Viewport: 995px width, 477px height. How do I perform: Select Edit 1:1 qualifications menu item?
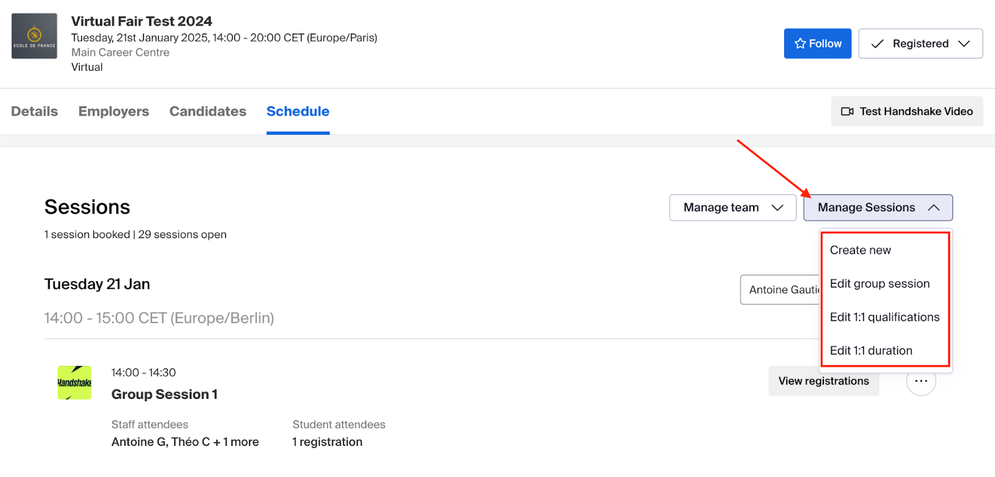tap(885, 317)
